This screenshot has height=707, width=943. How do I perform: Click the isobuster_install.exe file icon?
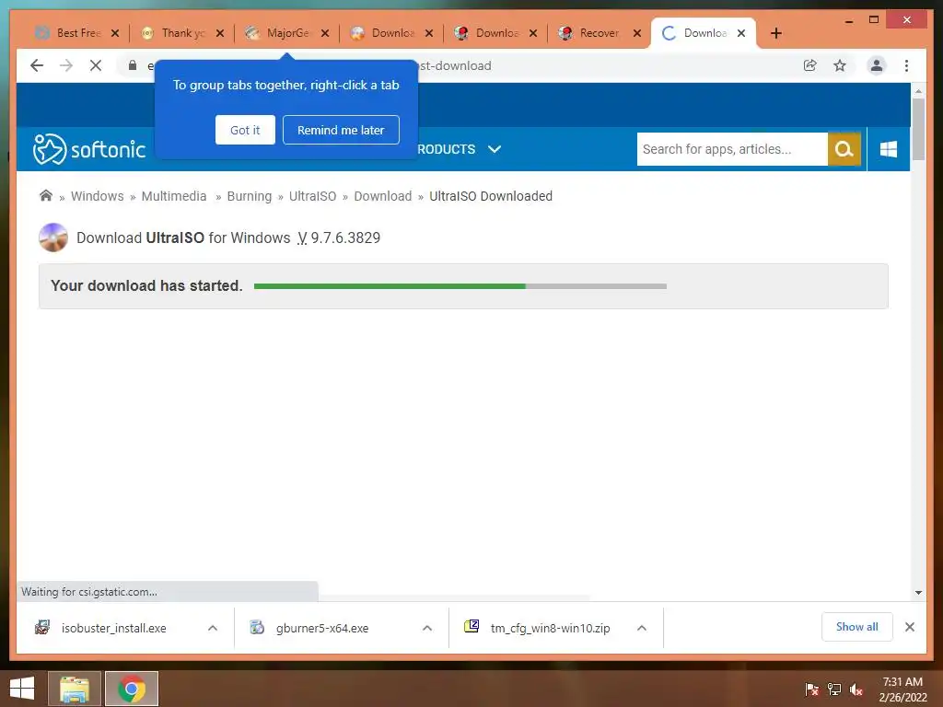(42, 628)
